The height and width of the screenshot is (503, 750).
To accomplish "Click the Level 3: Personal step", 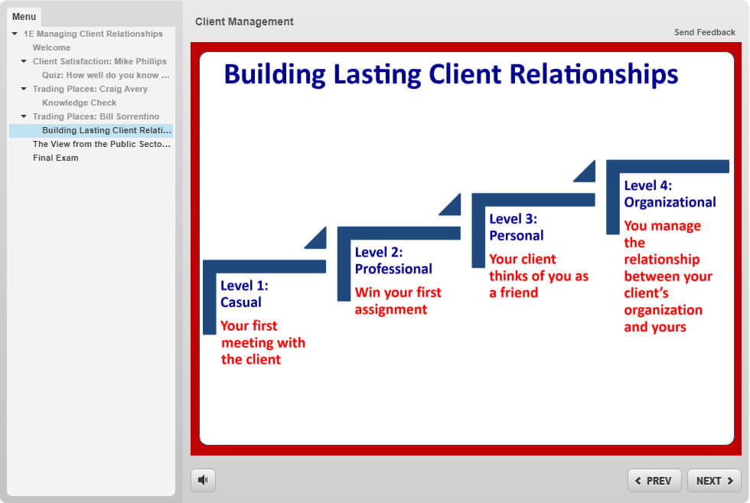I will click(x=516, y=227).
